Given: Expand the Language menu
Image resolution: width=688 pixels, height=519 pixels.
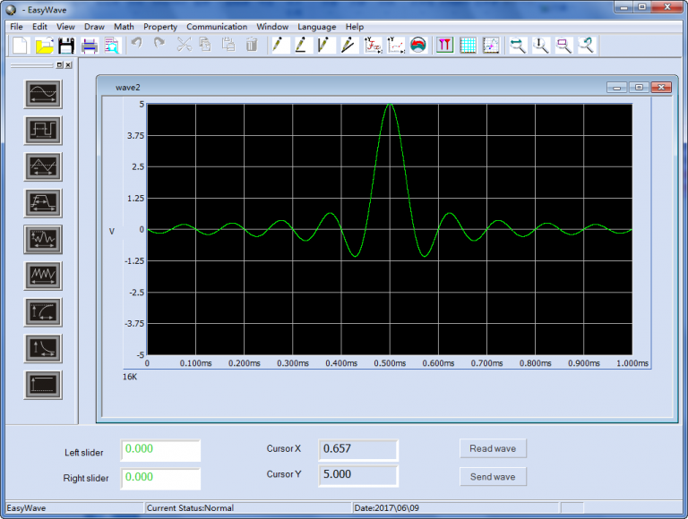Looking at the screenshot, I should 316,27.
